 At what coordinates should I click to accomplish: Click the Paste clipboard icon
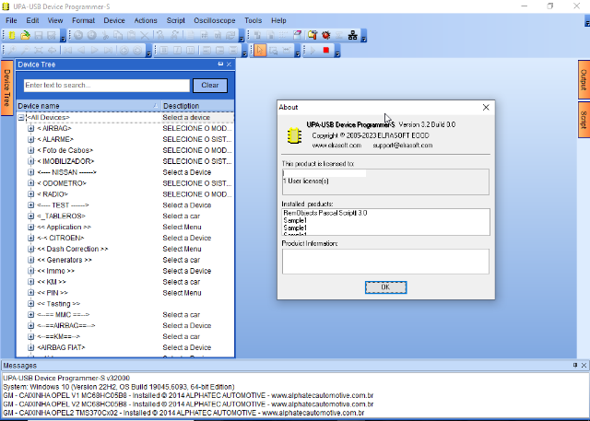click(x=131, y=35)
